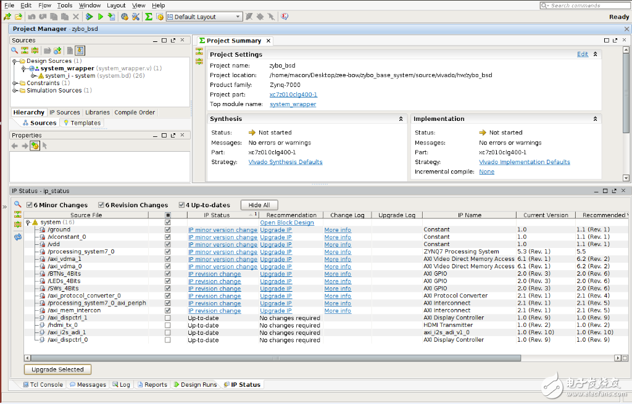Expand the Simulation Sources tree node
The height and width of the screenshot is (404, 632).
click(14, 91)
